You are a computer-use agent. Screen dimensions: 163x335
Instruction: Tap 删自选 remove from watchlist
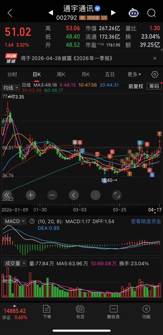(x=113, y=312)
